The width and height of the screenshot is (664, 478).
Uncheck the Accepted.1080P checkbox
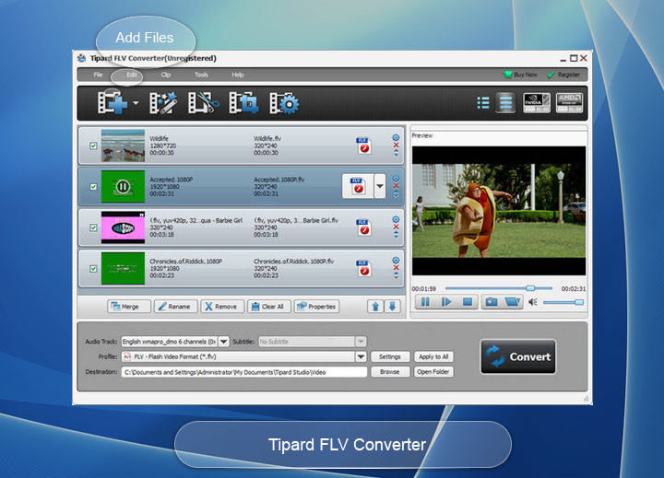coord(93,187)
